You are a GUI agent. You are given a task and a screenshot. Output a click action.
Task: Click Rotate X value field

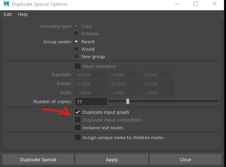(x=91, y=84)
